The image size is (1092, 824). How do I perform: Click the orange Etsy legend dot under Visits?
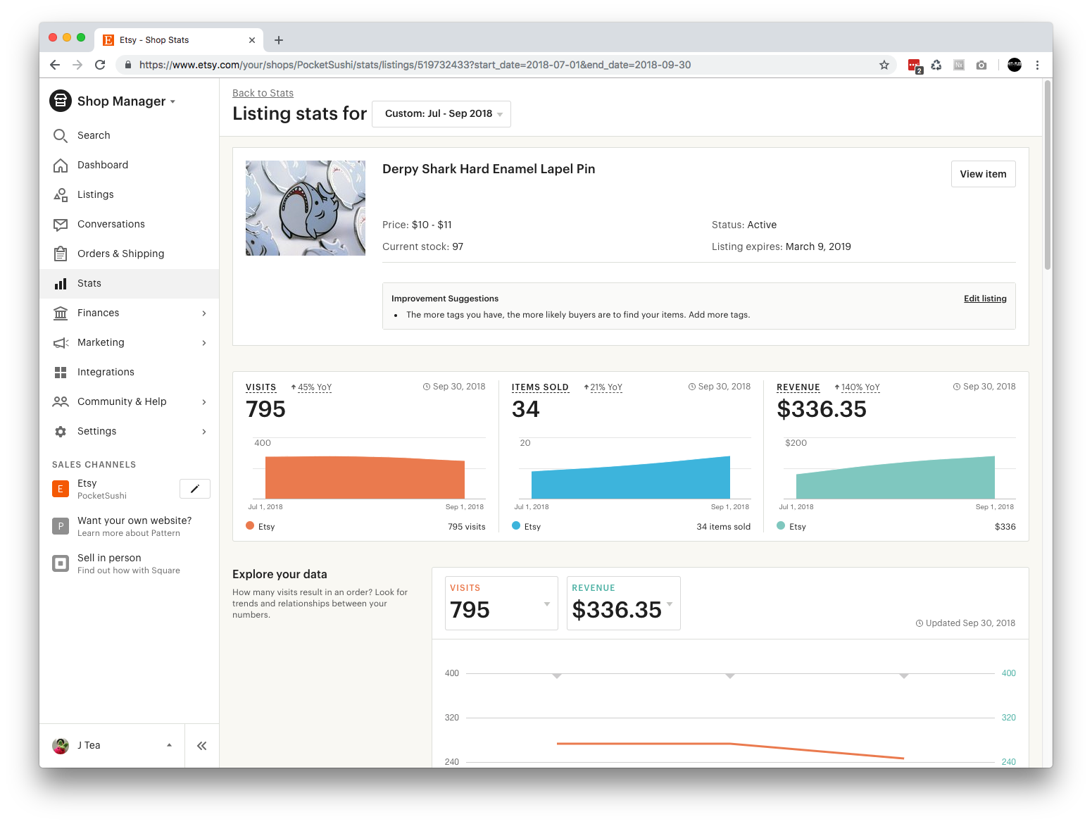pyautogui.click(x=250, y=525)
